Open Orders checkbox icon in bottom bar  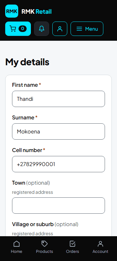72,244
